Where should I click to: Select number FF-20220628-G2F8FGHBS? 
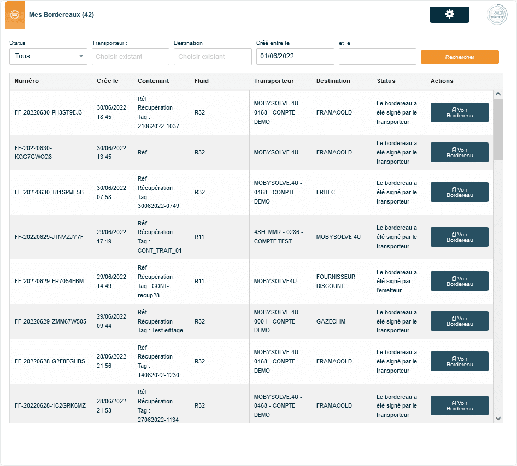pos(50,361)
